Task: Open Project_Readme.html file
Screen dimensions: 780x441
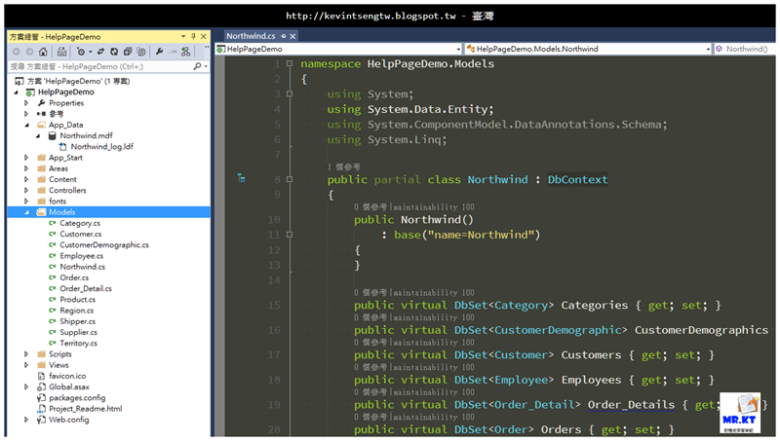Action: click(x=85, y=409)
